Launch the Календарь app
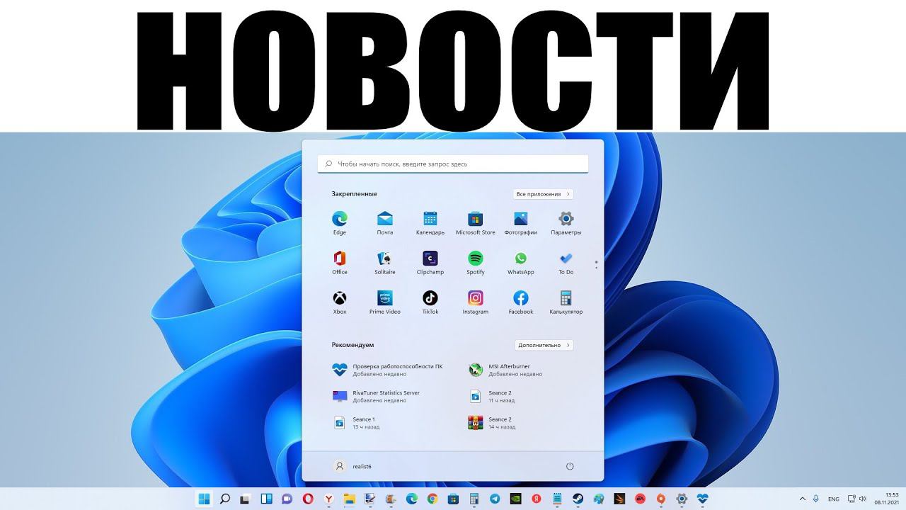The image size is (906, 510). (x=430, y=222)
